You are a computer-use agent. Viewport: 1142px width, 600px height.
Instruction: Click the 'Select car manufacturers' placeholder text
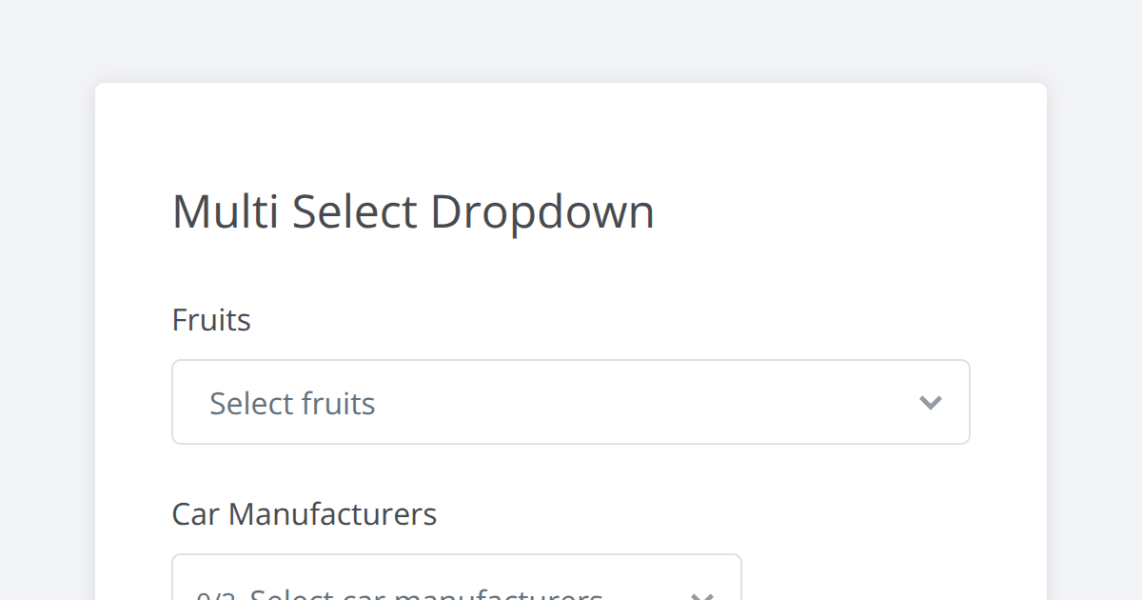point(426,595)
